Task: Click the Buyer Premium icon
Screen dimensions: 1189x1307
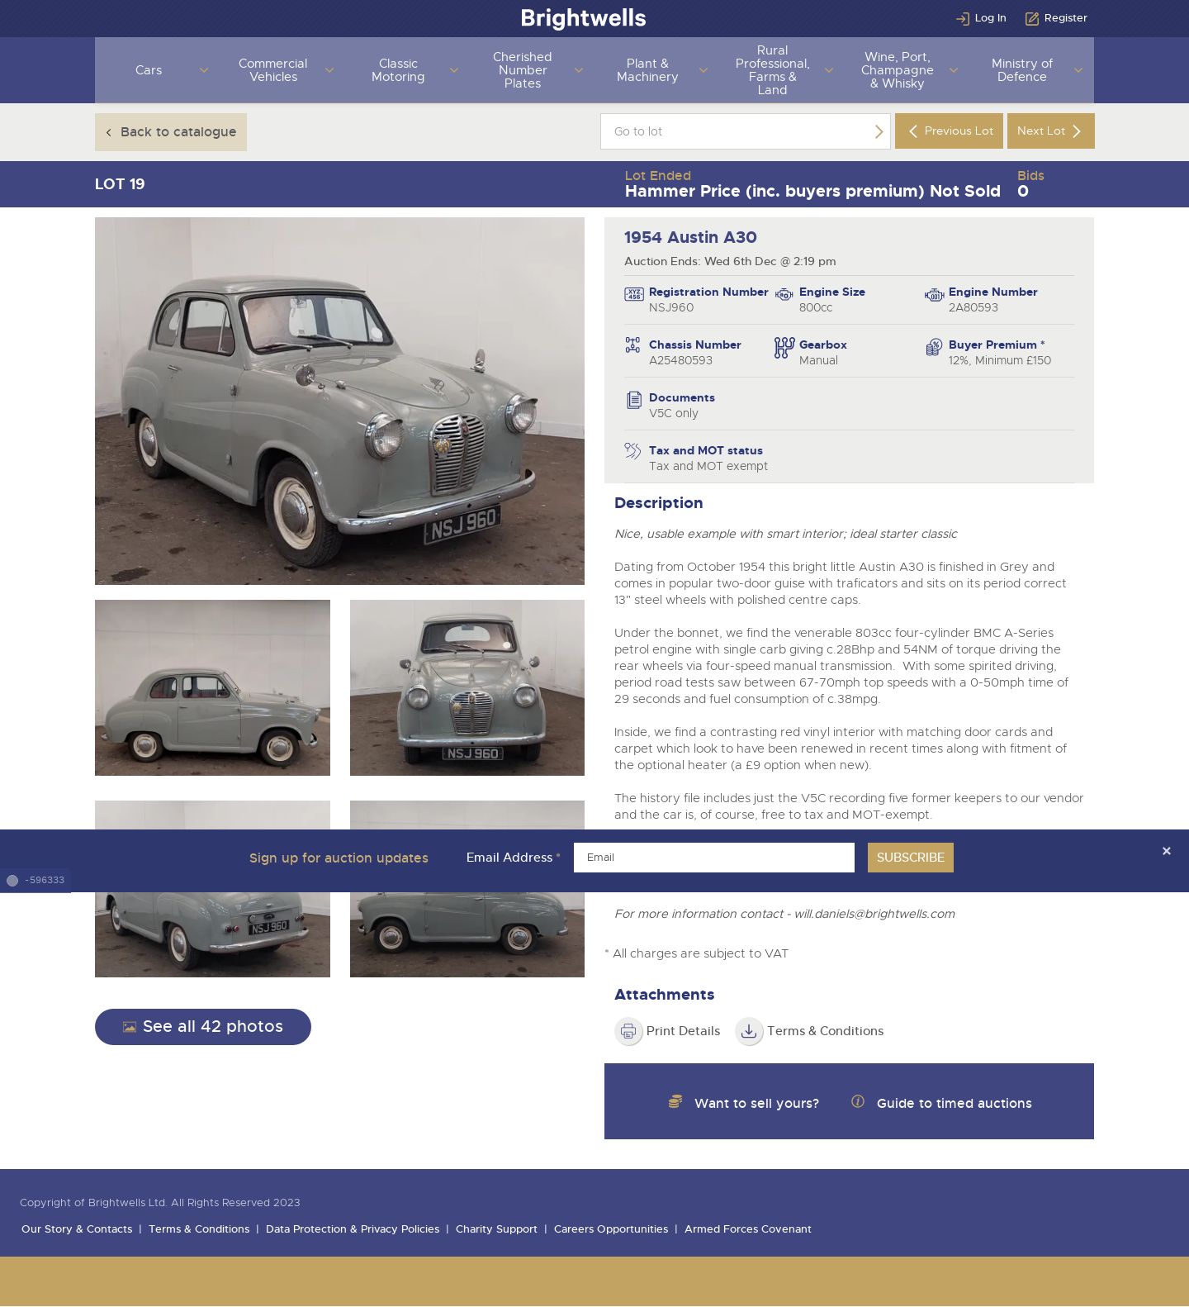Action: point(934,347)
